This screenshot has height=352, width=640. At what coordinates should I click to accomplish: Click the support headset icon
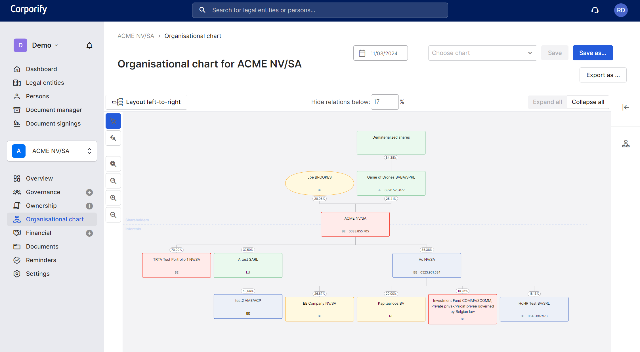(595, 10)
